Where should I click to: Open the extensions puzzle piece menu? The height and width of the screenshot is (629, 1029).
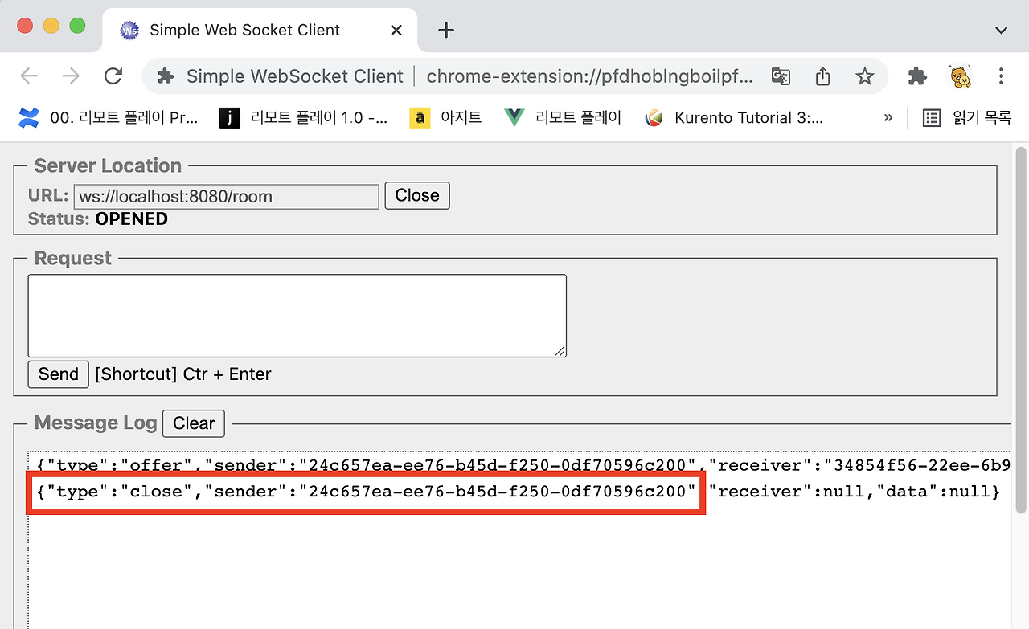click(x=916, y=76)
